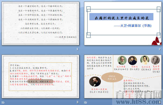Click the slide number 1 label
The height and width of the screenshot is (105, 163).
tap(77, 49)
